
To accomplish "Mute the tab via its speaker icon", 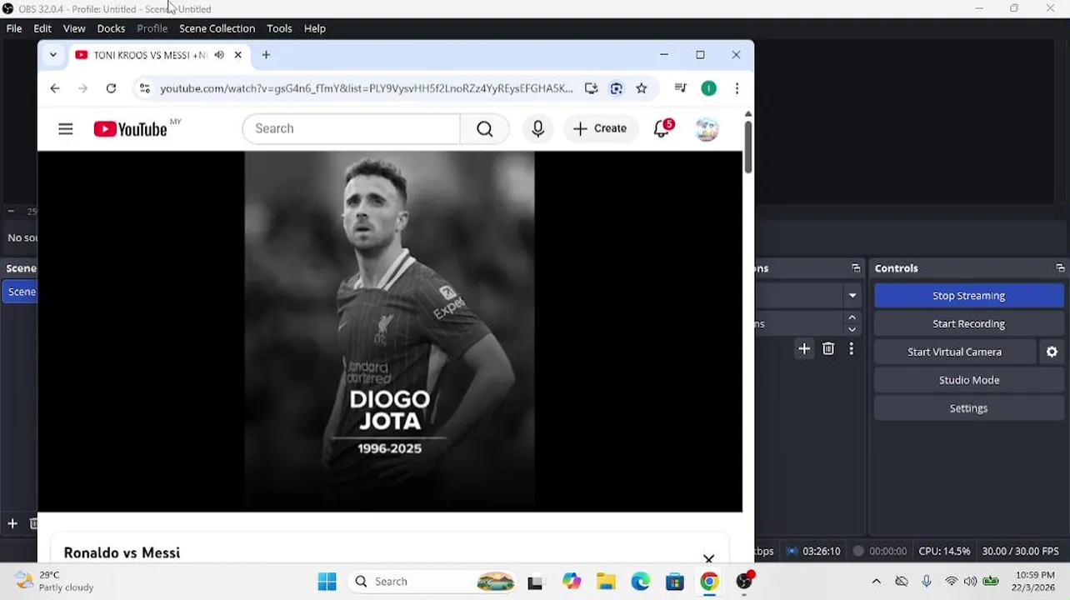I will coord(219,55).
